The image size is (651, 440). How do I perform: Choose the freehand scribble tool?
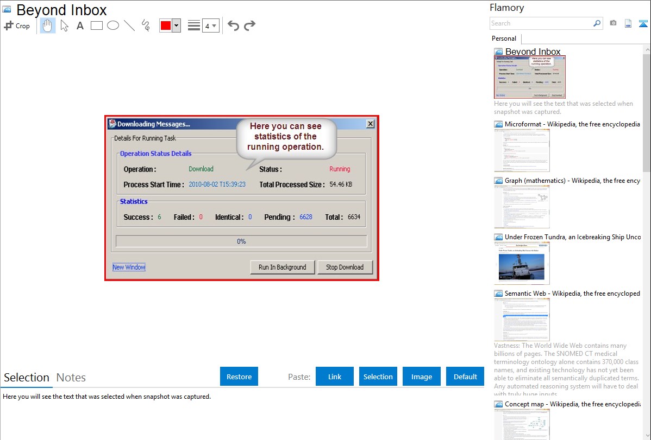(146, 25)
